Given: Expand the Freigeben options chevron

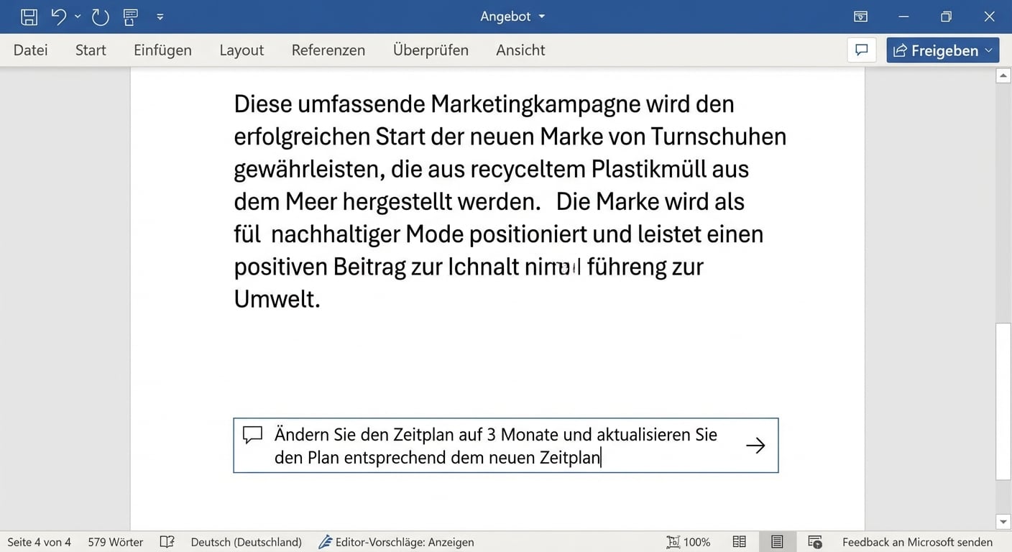Looking at the screenshot, I should point(990,50).
